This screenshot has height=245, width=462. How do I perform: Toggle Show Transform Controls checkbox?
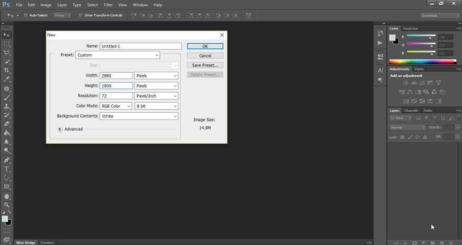point(80,15)
